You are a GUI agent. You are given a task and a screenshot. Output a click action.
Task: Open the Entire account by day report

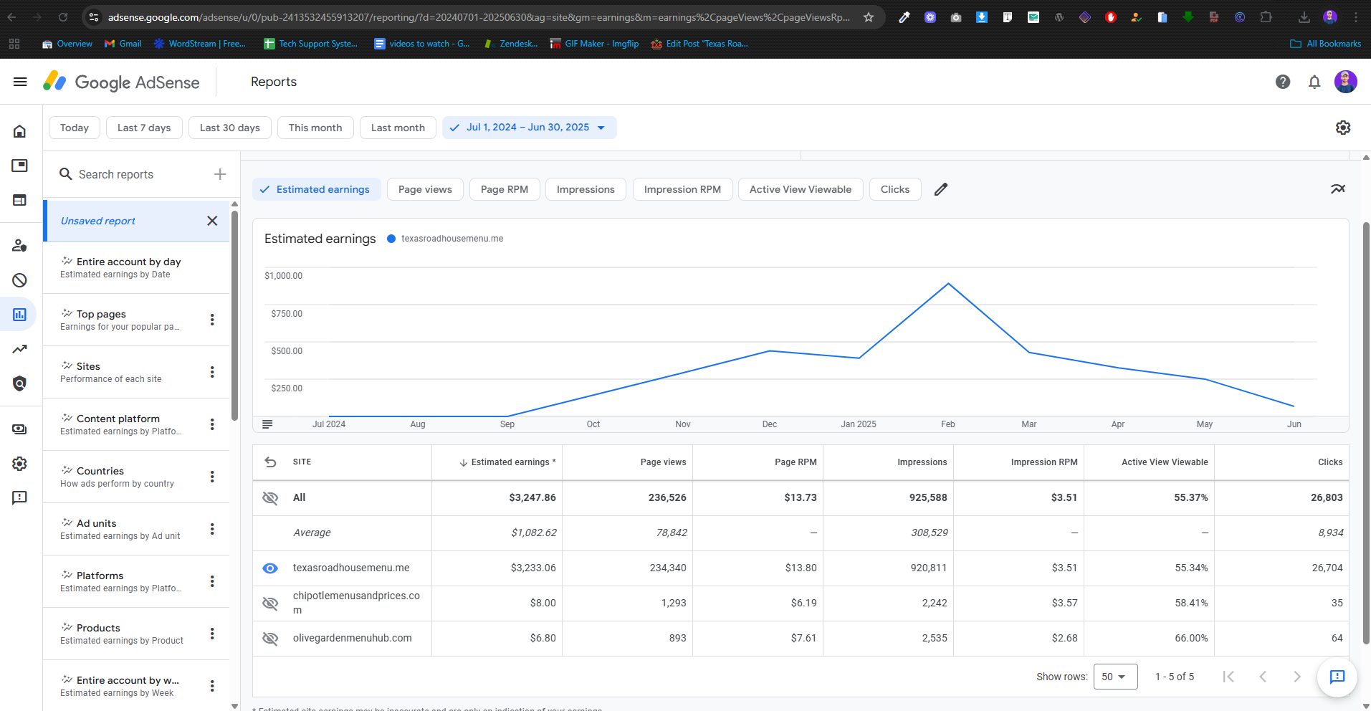click(136, 267)
